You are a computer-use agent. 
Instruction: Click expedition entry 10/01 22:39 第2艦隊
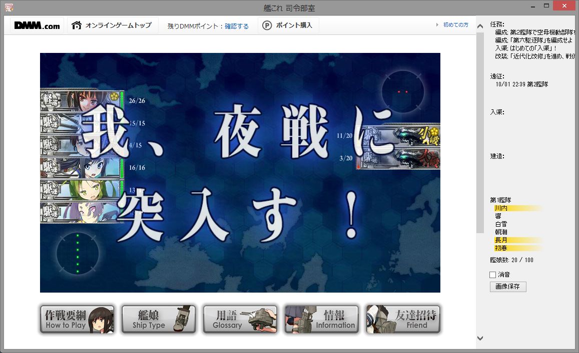(522, 84)
